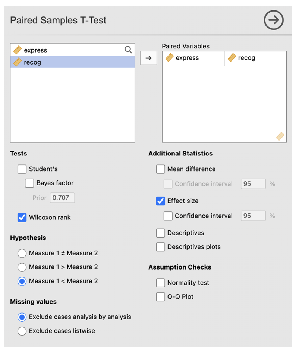Enable the Descriptives plots checkbox

(160, 247)
